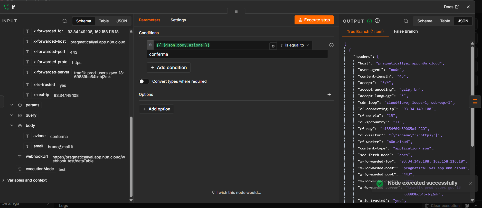Click output panel scrollbar thumb
Image resolution: width=482 pixels, height=208 pixels.
(x=472, y=96)
